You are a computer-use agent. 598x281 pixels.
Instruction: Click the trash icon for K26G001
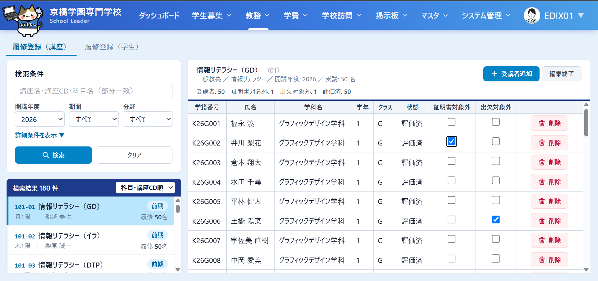(542, 123)
